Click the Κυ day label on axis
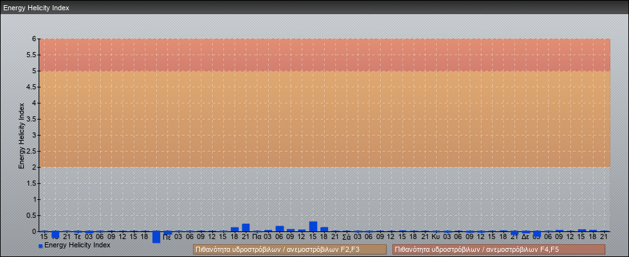This screenshot has height=257, width=629. click(x=437, y=237)
